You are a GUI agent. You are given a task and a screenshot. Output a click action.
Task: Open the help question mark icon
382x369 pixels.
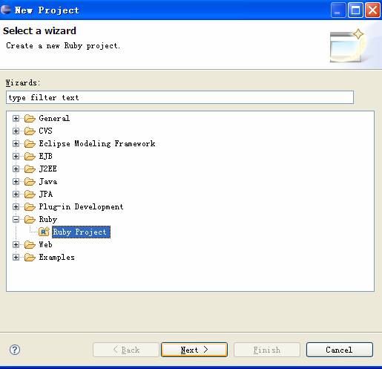coord(15,350)
